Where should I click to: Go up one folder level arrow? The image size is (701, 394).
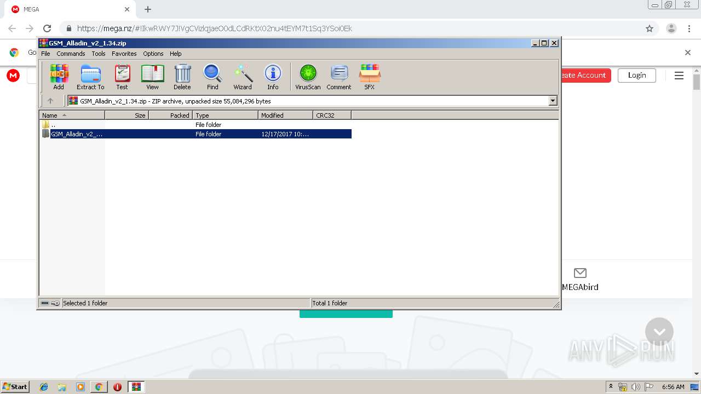click(50, 101)
